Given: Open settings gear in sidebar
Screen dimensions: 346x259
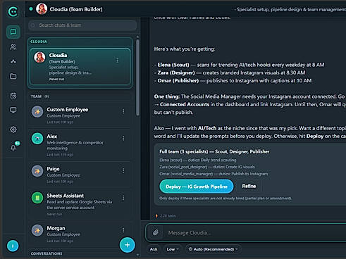Looking at the screenshot, I should (x=13, y=129).
